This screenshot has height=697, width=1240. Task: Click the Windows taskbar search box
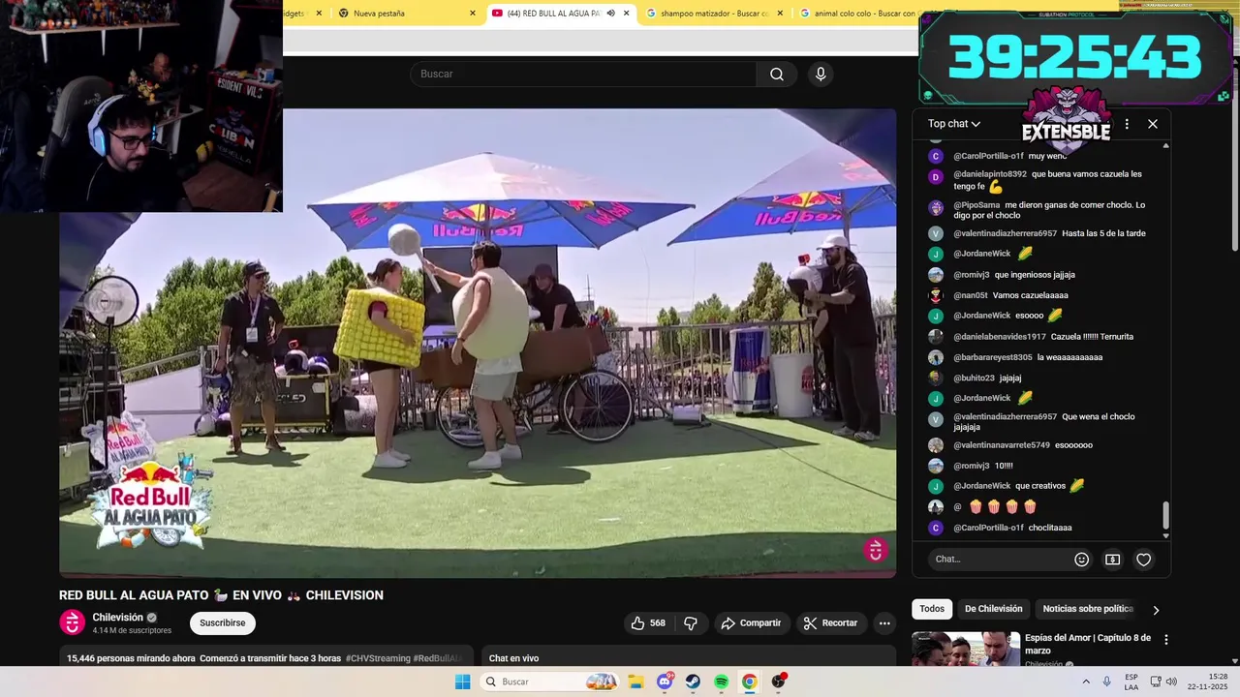click(549, 682)
